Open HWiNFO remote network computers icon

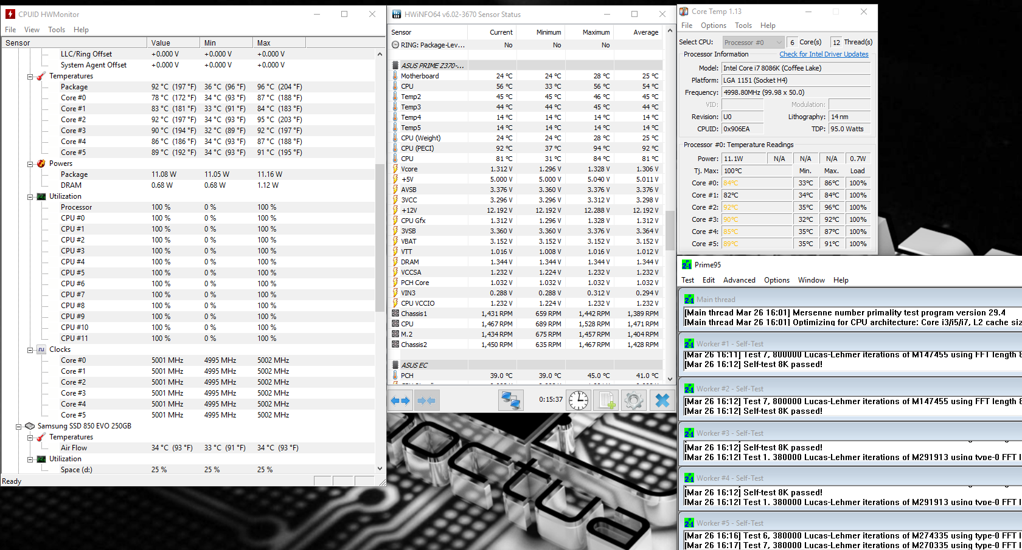pos(511,400)
